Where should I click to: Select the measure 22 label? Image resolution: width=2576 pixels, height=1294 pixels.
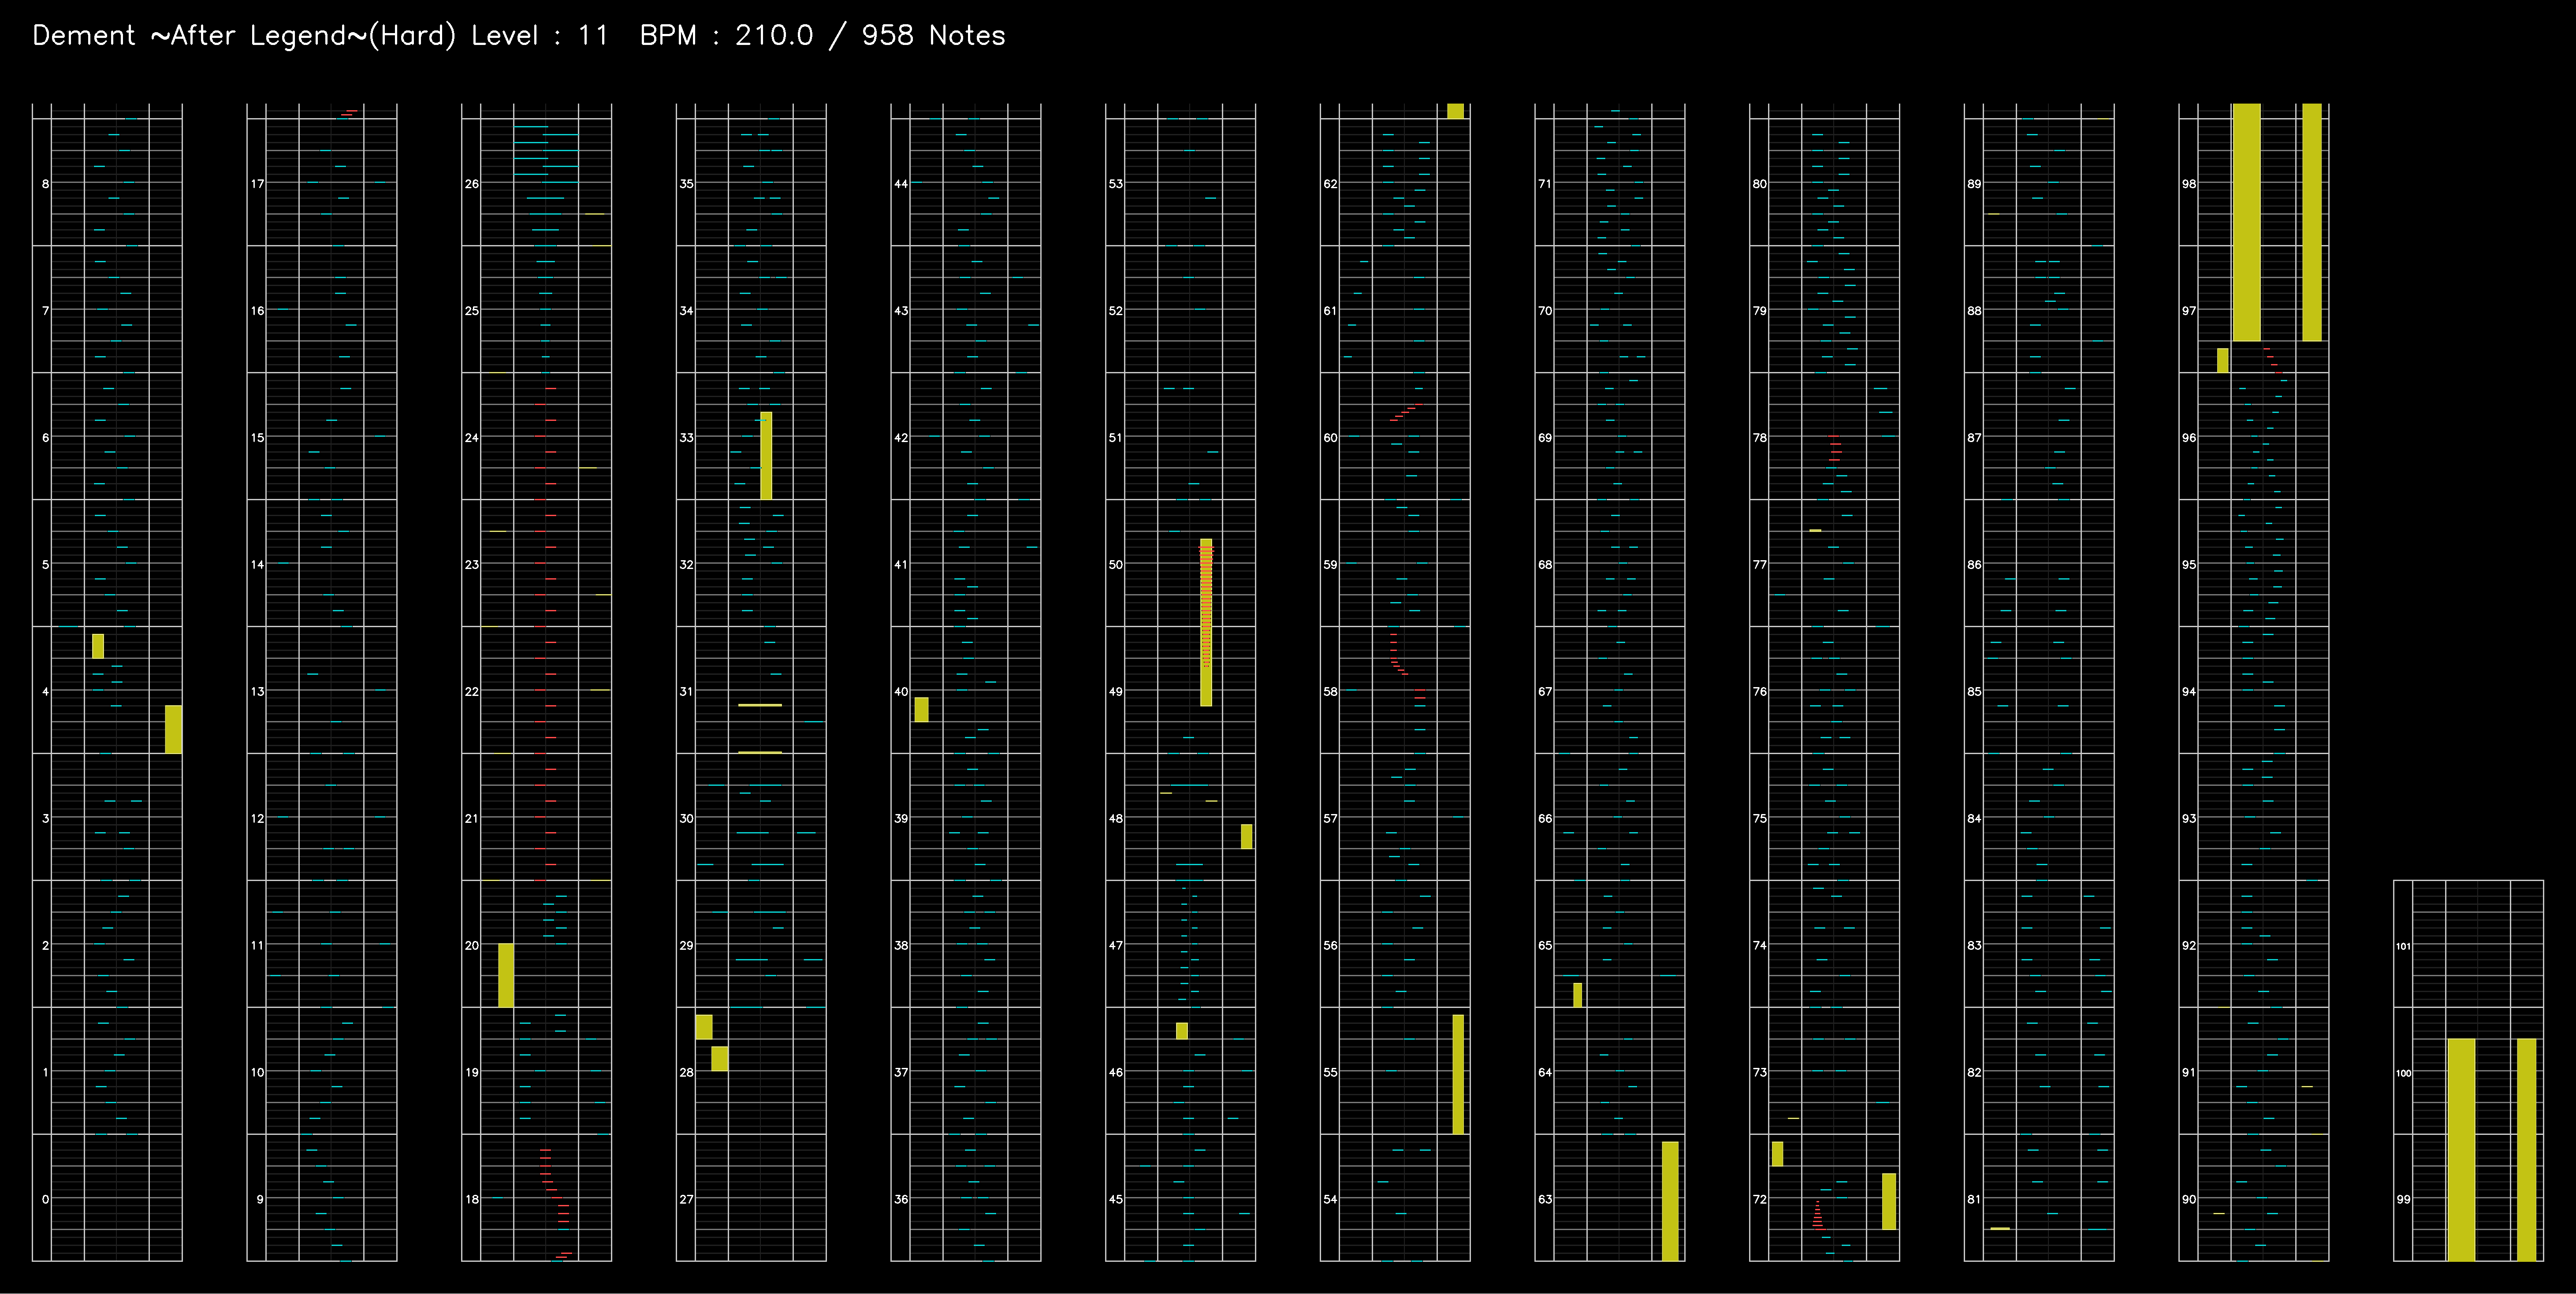point(472,692)
